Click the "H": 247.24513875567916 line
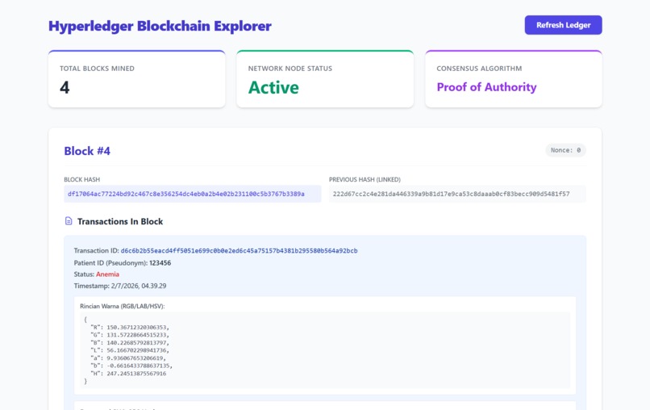Image resolution: width=650 pixels, height=410 pixels. (128, 374)
